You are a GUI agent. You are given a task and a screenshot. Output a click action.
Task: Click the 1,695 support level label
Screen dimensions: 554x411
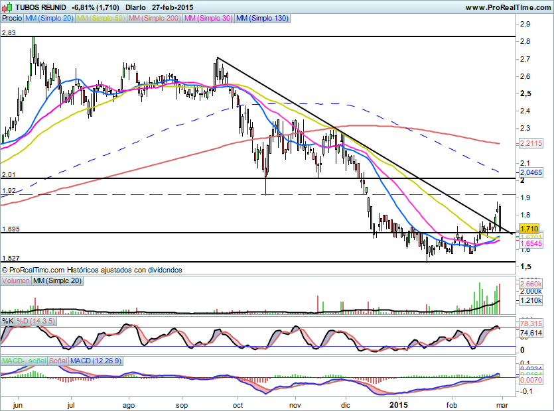(11, 229)
